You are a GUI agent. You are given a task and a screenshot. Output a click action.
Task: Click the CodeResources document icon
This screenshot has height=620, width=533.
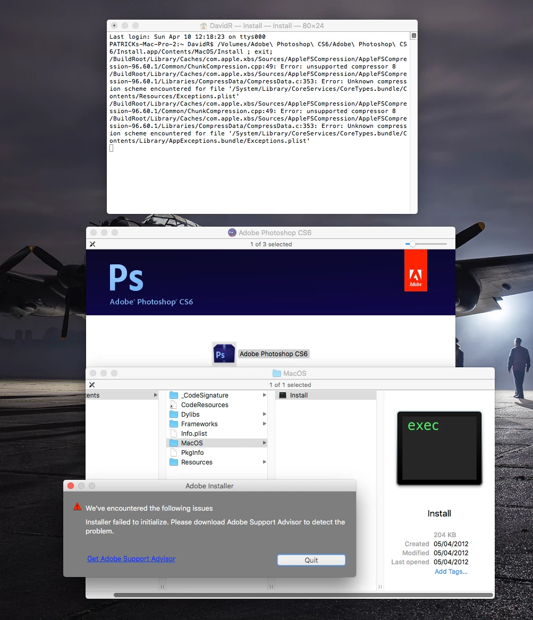[x=173, y=404]
